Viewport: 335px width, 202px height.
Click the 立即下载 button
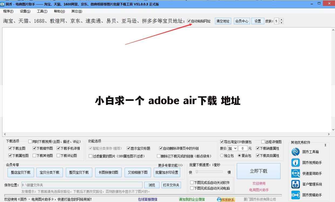pyautogui.click(x=258, y=171)
